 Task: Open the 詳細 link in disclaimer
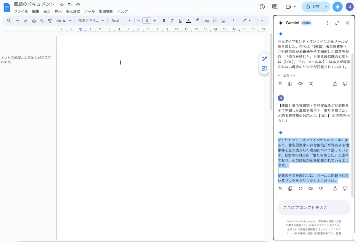pos(338,233)
